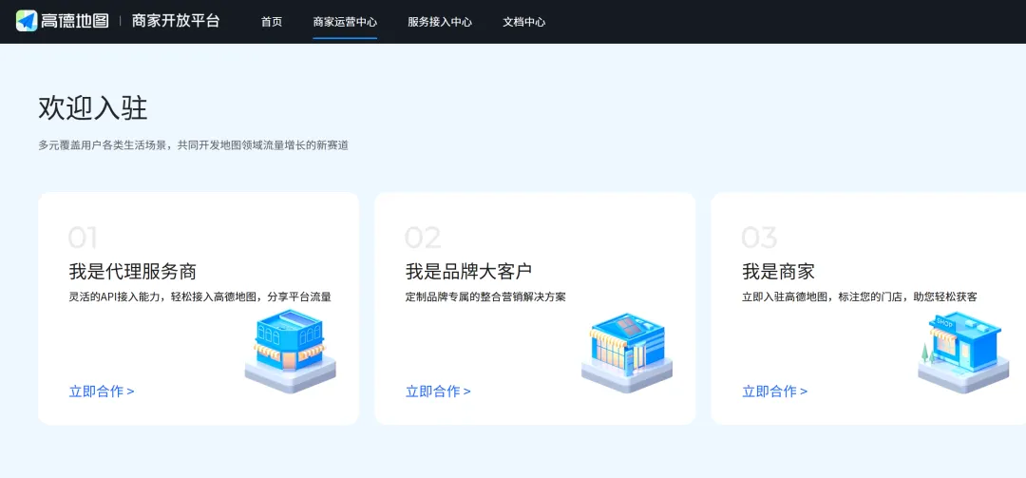Click 立即合作 link under 我是品牌大客户
Screen dimensions: 1026x478
(x=438, y=392)
